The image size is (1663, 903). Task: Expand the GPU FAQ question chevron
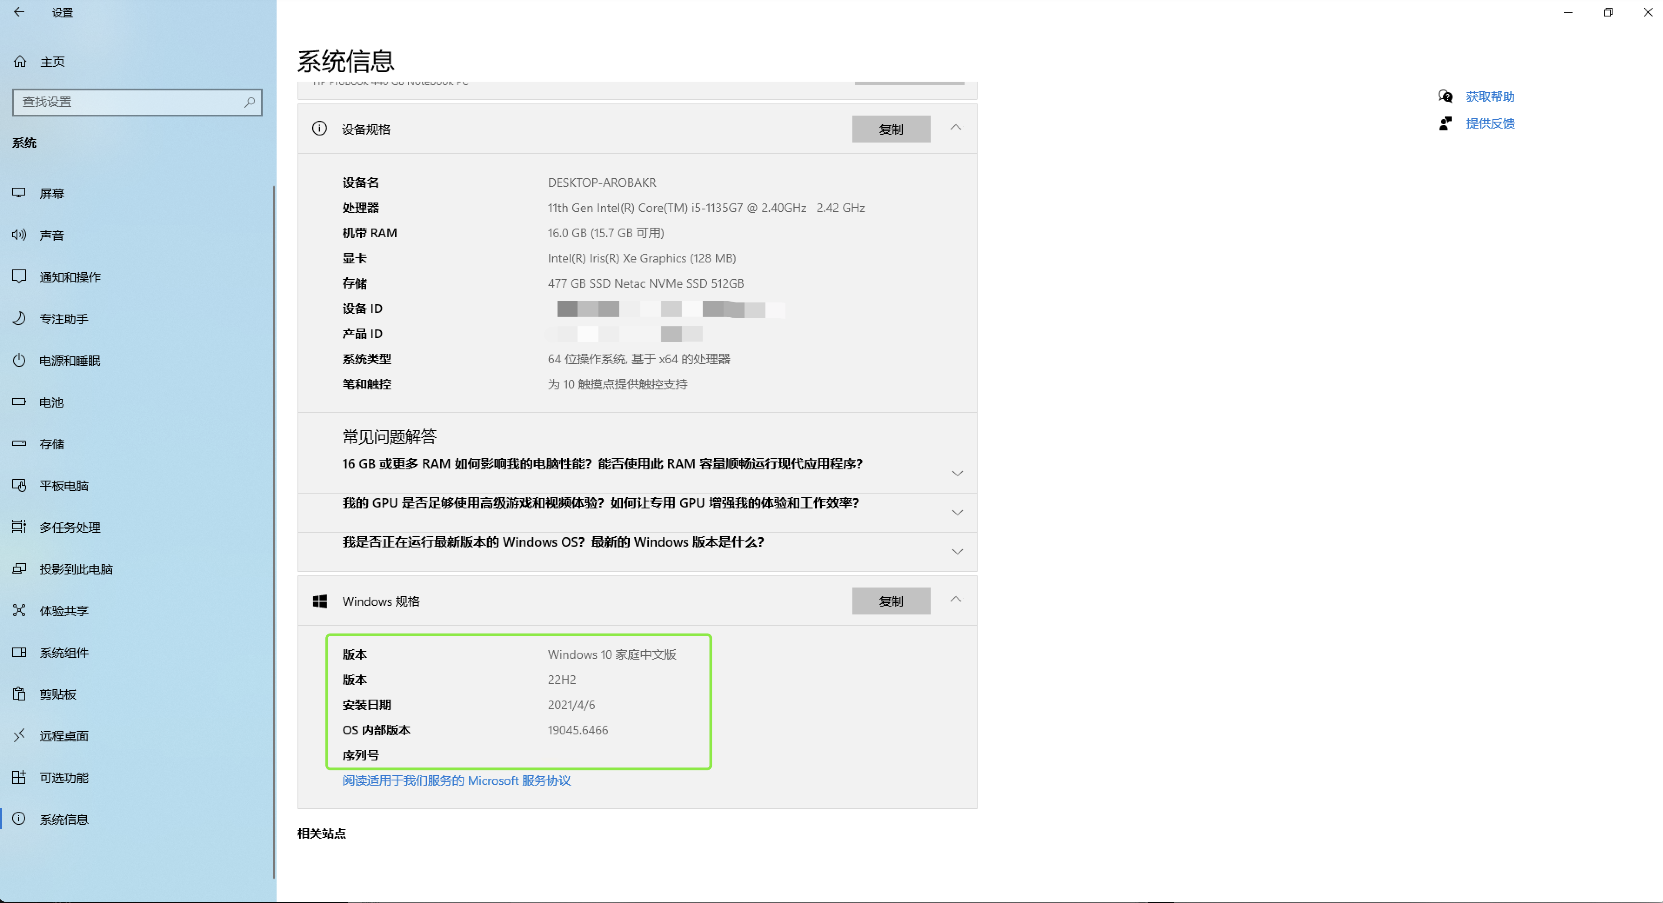(x=957, y=513)
